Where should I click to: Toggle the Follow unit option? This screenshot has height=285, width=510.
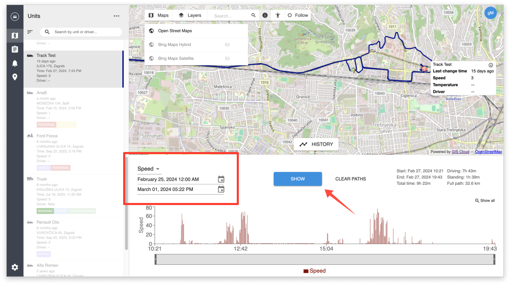click(298, 15)
